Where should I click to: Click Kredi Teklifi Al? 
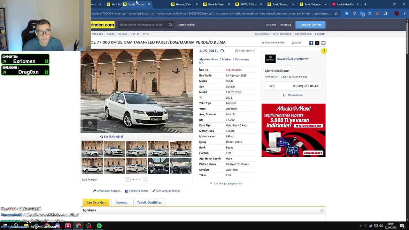245,51
